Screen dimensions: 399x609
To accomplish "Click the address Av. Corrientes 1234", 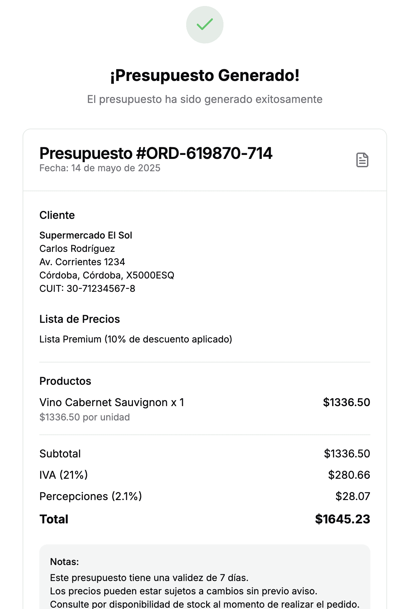I will coord(82,262).
